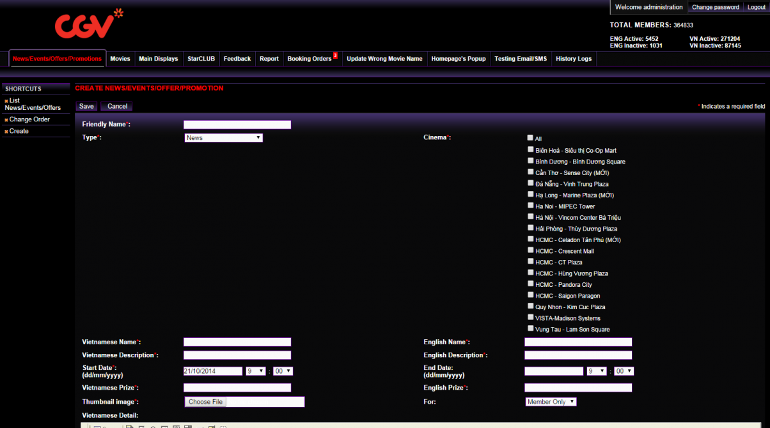
Task: Click Choose File for thumbnail image
Action: click(x=205, y=402)
